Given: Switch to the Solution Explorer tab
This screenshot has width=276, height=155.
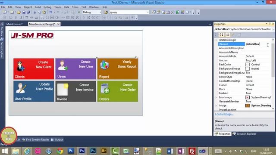Looking at the screenshot, I should click(245, 134).
